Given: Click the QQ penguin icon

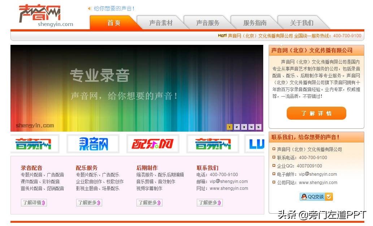Looking at the screenshot, I should [304, 196].
